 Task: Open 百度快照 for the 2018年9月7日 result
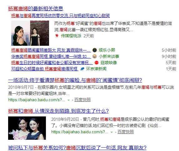point(82,100)
